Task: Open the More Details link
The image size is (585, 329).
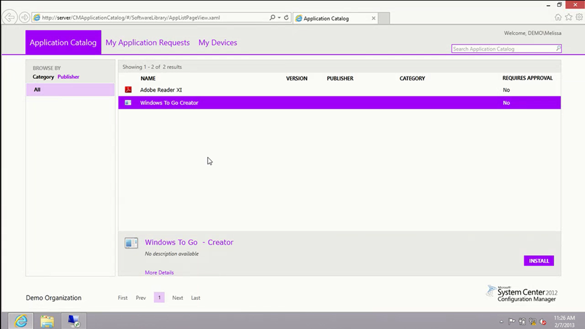Action: pyautogui.click(x=159, y=272)
